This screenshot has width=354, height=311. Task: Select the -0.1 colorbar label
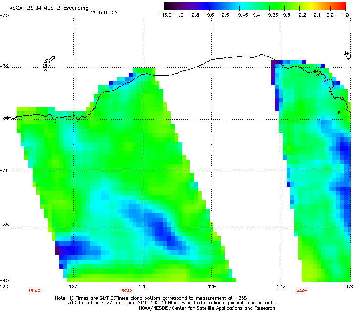[315, 15]
